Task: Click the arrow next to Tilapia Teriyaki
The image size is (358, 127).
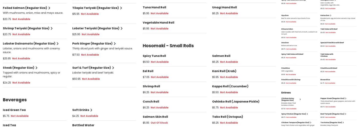Action: (121, 8)
